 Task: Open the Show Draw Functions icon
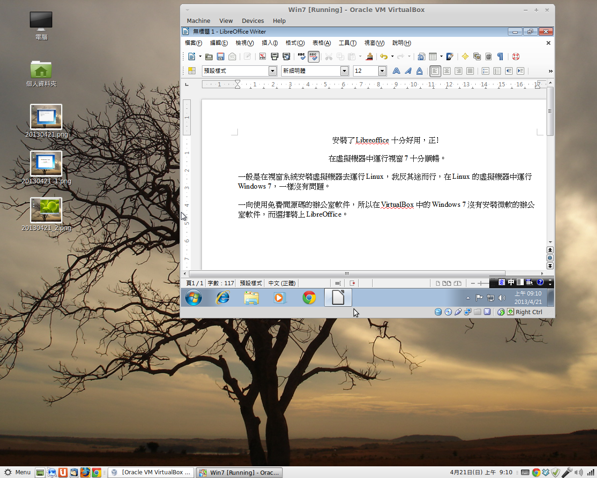pyautogui.click(x=450, y=56)
